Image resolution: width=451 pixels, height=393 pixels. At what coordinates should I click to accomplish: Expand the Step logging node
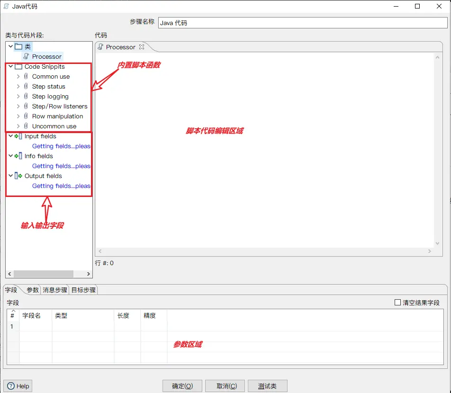(x=18, y=96)
